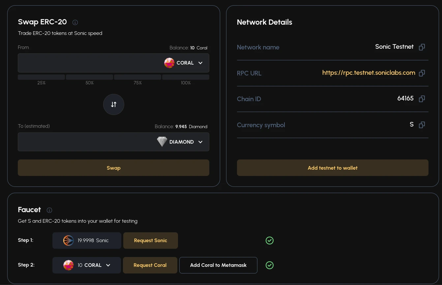Click the Faucet heading
This screenshot has width=442, height=285.
(x=29, y=210)
